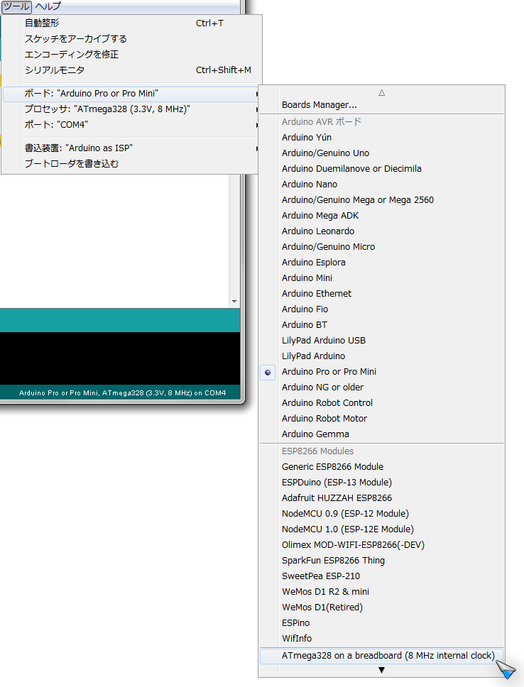Viewport: 524px width, 687px height.
Task: Choose WeMos D1(Retired) board
Action: [381, 608]
